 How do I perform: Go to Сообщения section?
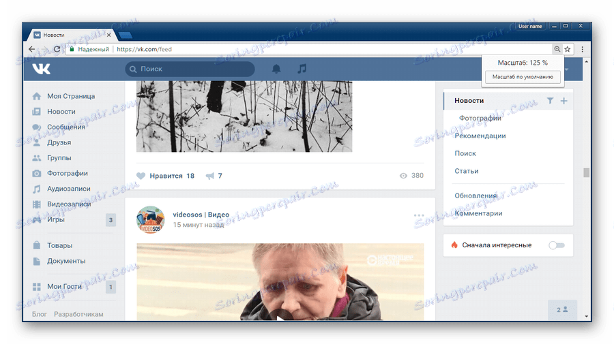pyautogui.click(x=65, y=127)
